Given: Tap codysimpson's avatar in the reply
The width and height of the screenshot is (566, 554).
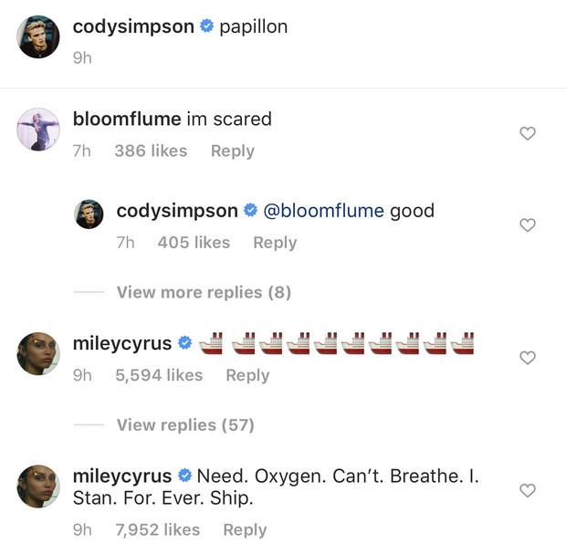Looking at the screenshot, I should [x=89, y=214].
